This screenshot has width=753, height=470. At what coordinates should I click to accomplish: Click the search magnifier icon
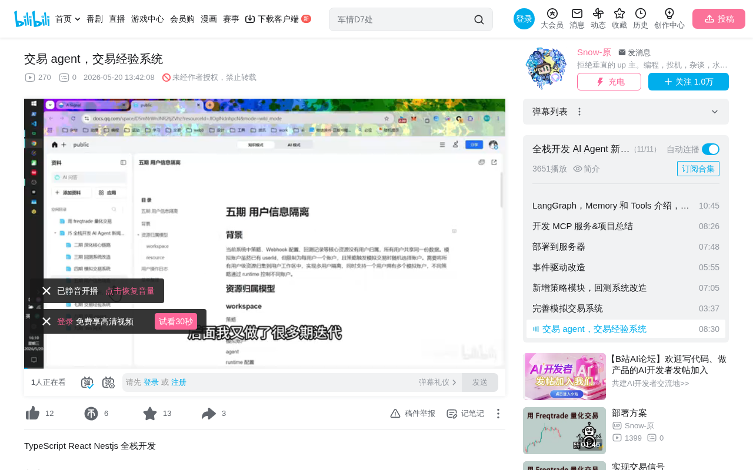click(479, 19)
